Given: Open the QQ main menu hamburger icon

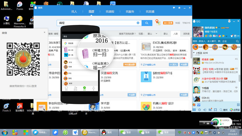Looking at the screenshot, I should [x=194, y=110].
